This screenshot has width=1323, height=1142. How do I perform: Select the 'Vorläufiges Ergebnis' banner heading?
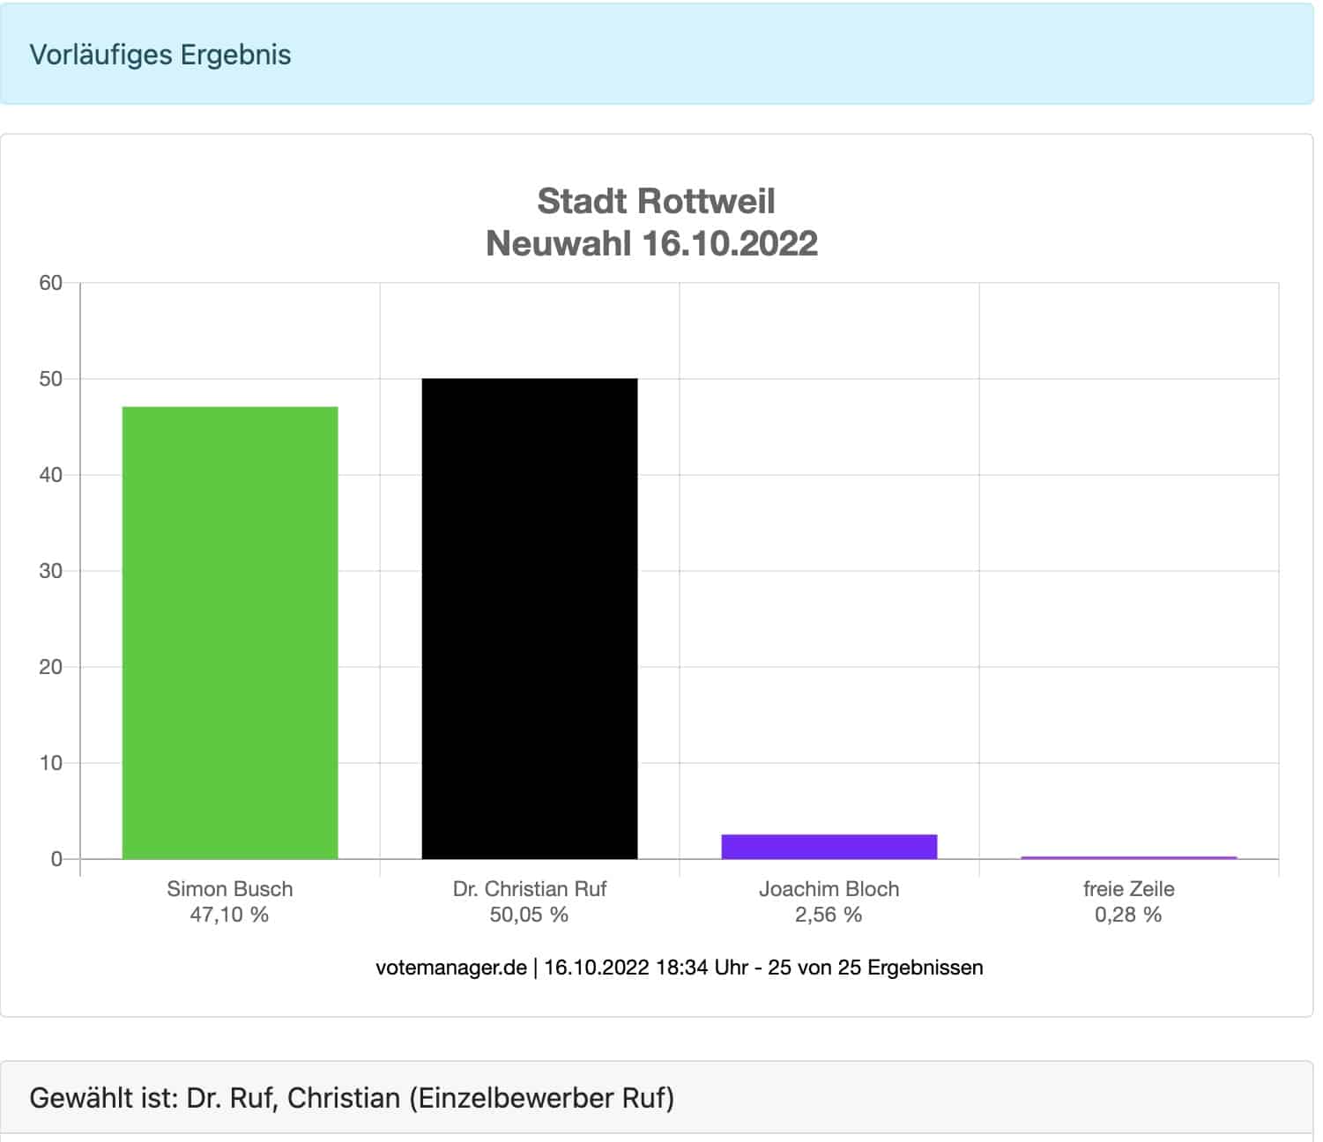pos(160,55)
